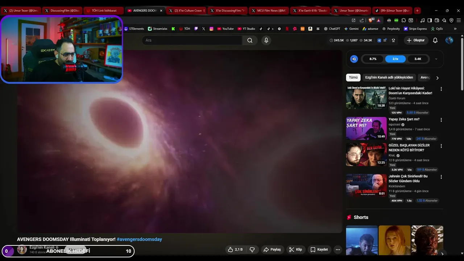464x261 pixels.
Task: Open the Netflix bookmark icon
Action: click(287, 29)
